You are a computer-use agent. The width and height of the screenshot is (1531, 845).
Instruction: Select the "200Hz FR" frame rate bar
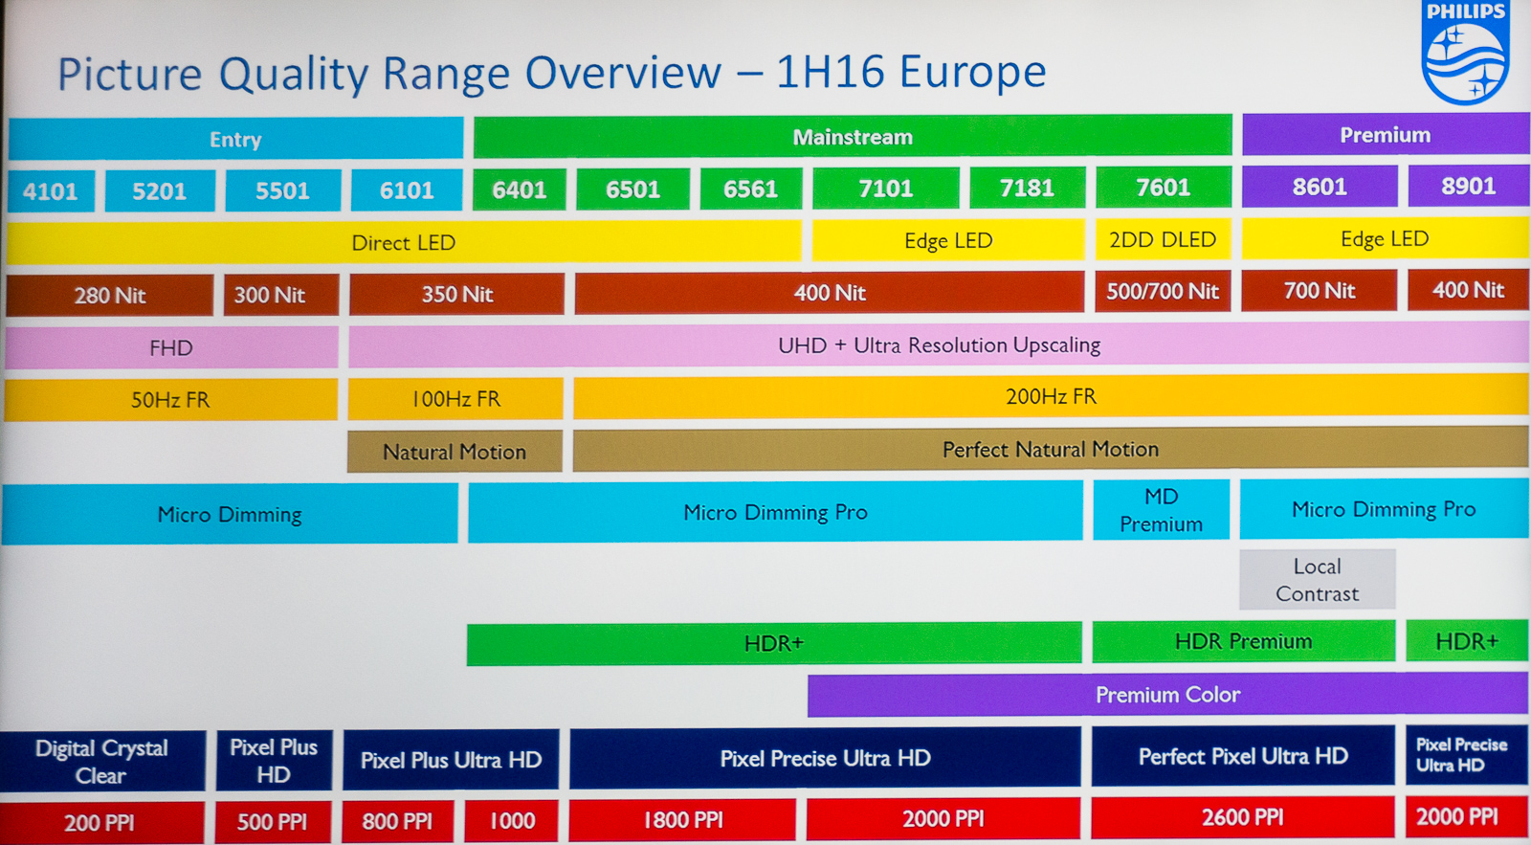(1051, 396)
